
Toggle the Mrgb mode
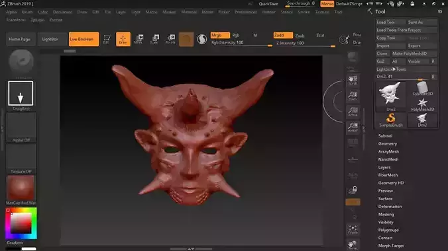[220, 35]
